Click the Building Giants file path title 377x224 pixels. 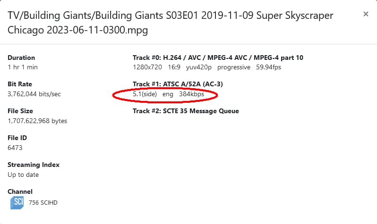coord(171,23)
